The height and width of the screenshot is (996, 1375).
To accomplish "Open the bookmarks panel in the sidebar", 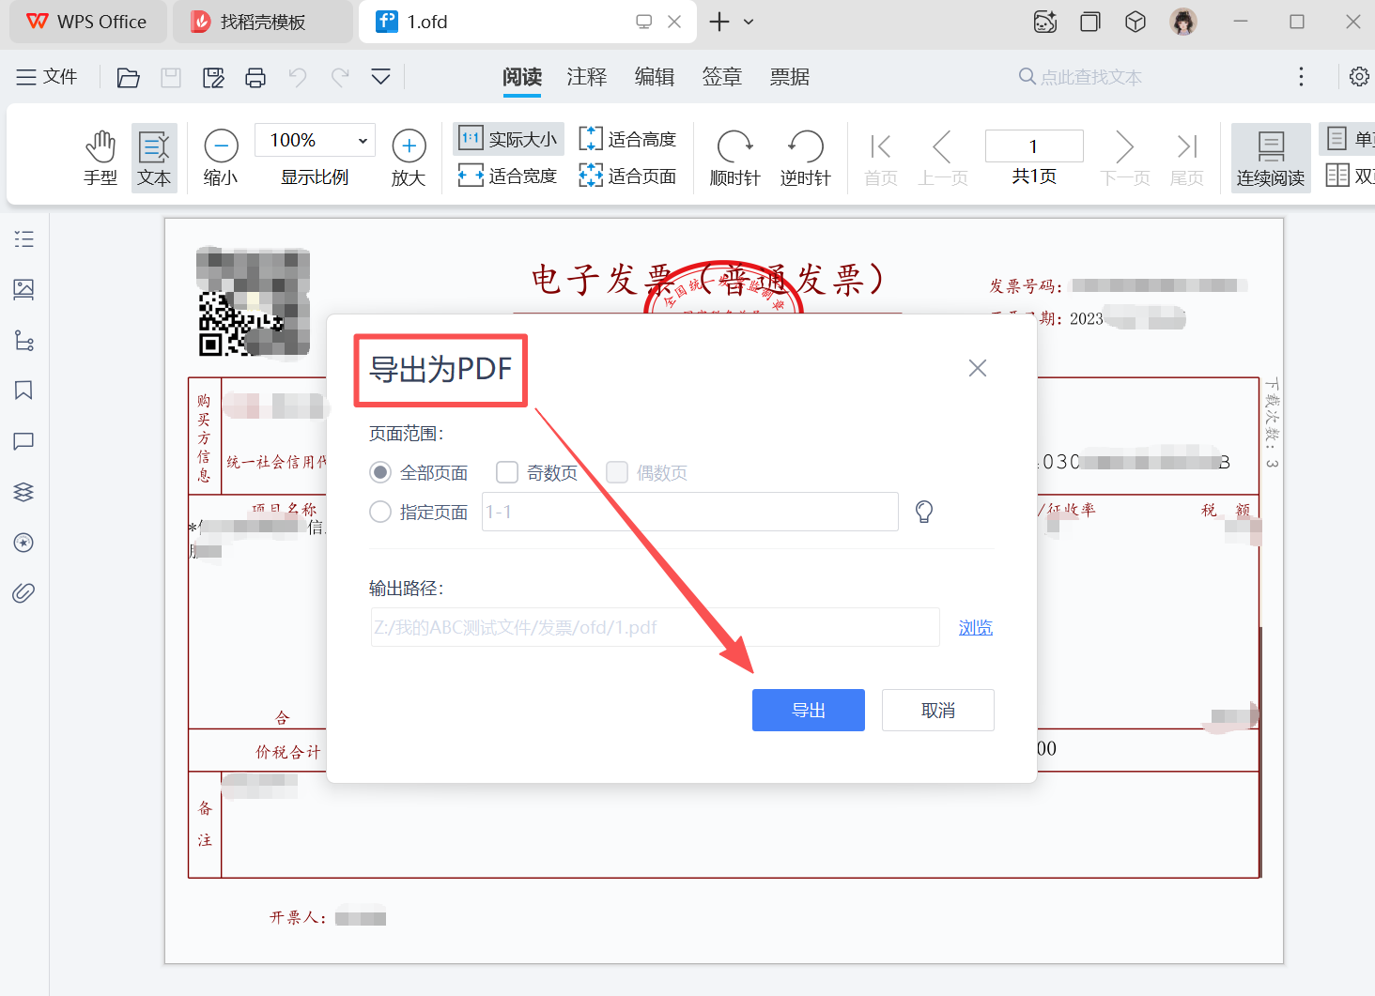I will coord(23,391).
